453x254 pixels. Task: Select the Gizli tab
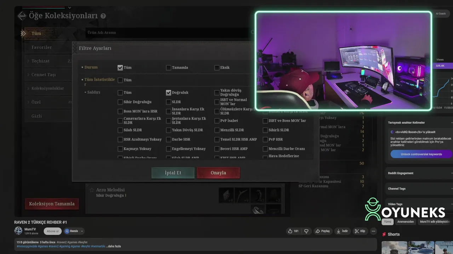[x=48, y=116]
